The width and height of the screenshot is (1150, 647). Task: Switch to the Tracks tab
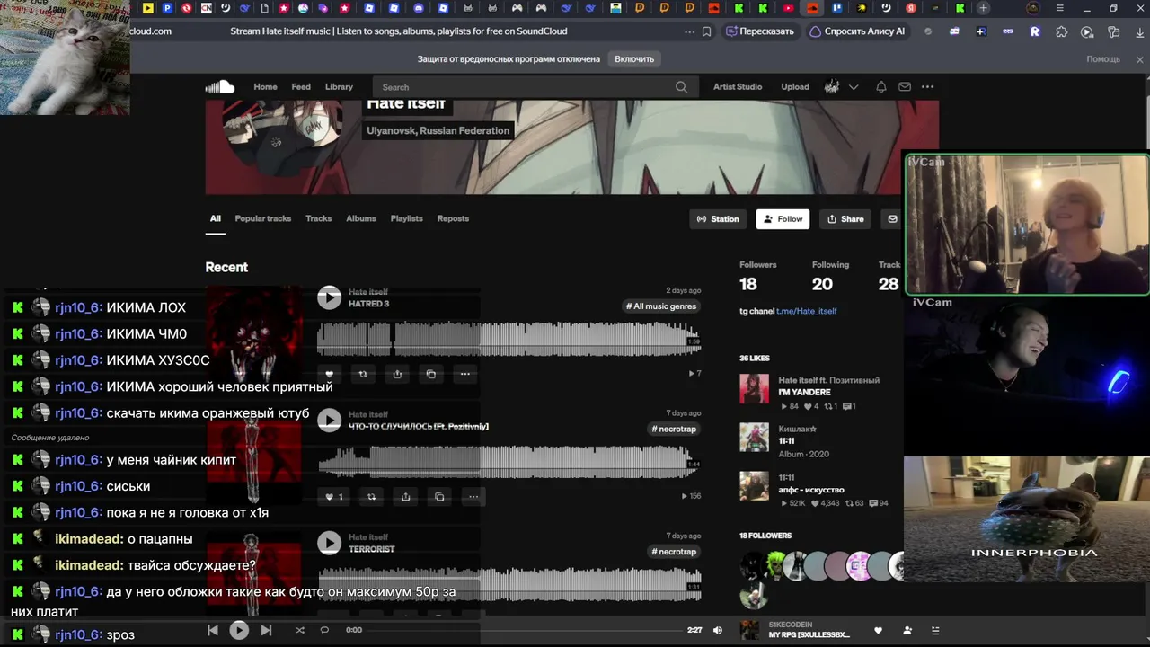click(x=319, y=218)
